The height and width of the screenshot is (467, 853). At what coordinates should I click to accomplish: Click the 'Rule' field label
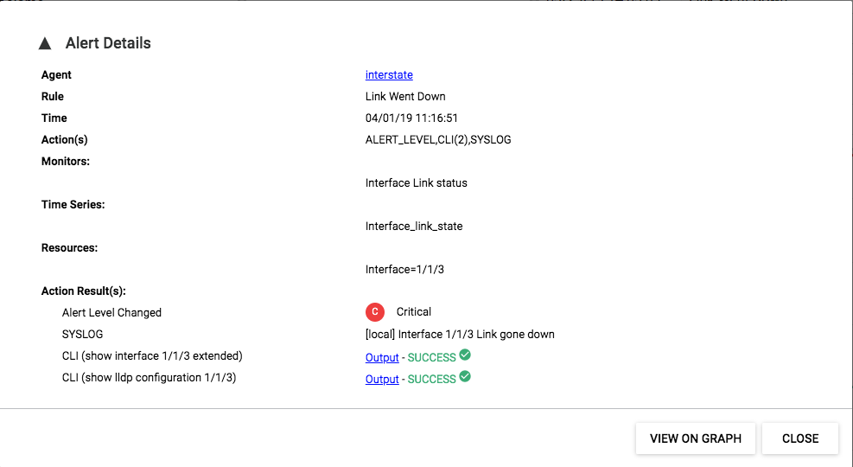click(52, 96)
